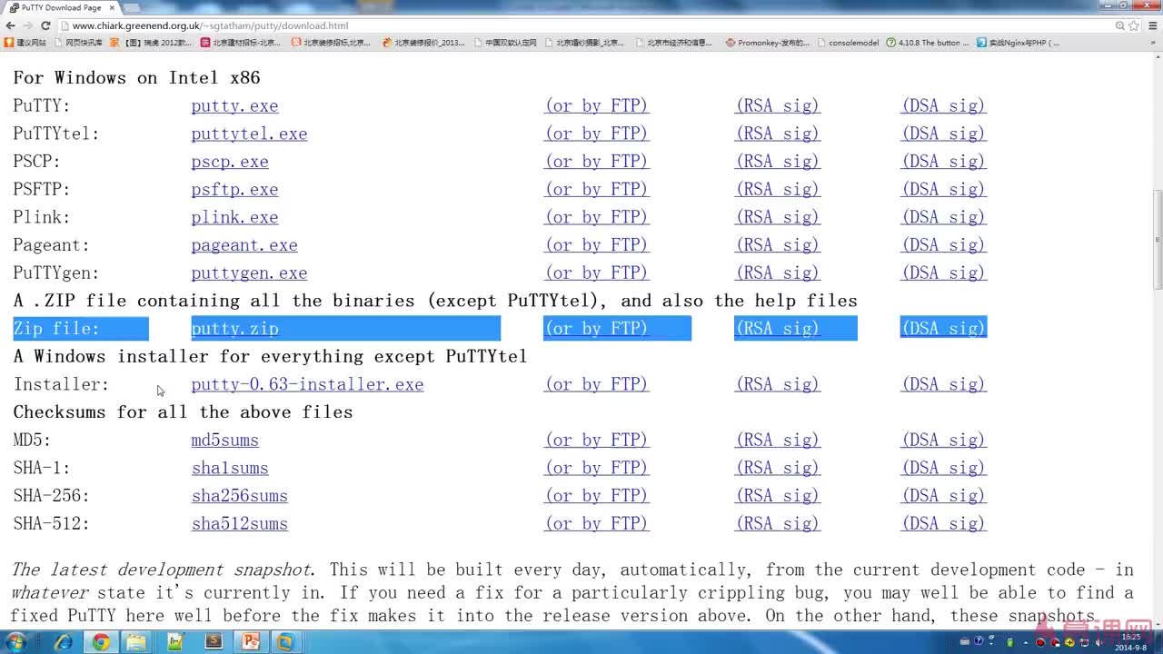Image resolution: width=1163 pixels, height=654 pixels.
Task: Click '(or by FTP)' in the PuTTY row
Action: tap(596, 106)
